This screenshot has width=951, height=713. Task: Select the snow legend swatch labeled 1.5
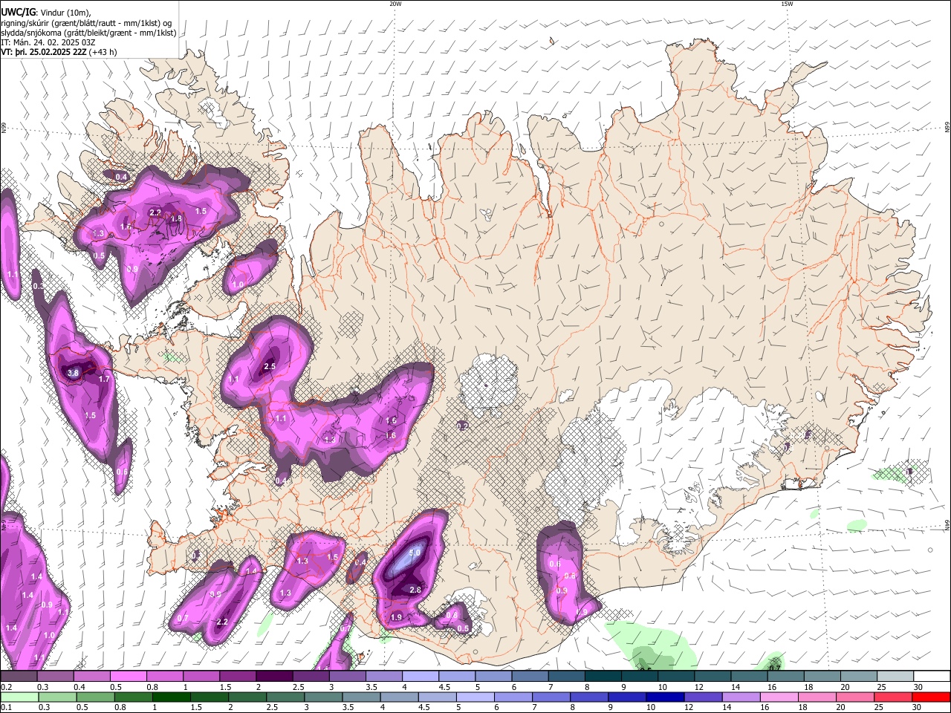click(237, 677)
